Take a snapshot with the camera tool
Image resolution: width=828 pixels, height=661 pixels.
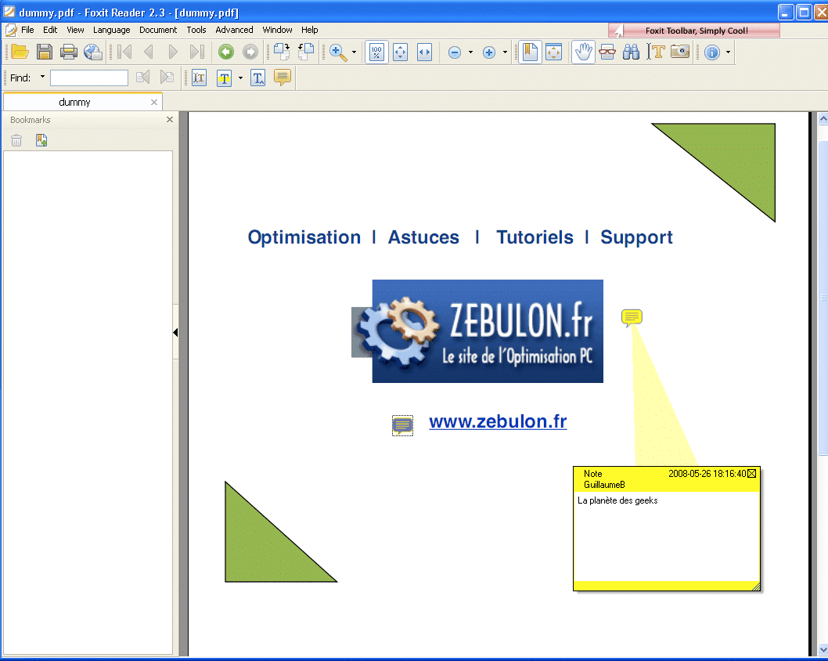(x=680, y=52)
